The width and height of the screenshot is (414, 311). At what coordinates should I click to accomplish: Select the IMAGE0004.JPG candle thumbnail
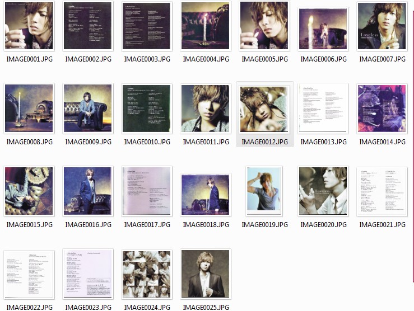[206, 26]
